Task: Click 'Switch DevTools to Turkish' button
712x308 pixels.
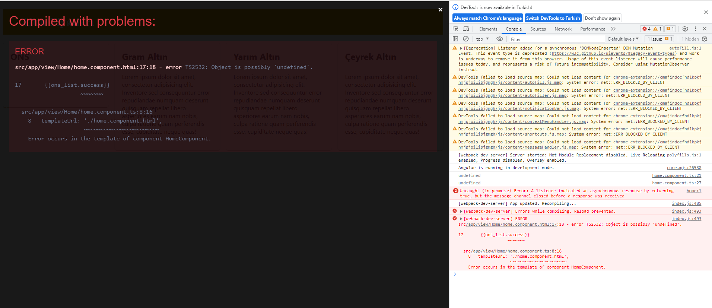Action: (x=553, y=18)
